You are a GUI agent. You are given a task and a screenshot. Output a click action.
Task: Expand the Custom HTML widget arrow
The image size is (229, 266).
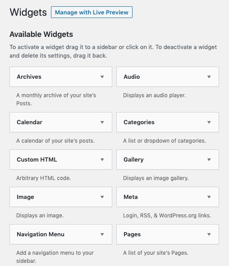click(102, 160)
